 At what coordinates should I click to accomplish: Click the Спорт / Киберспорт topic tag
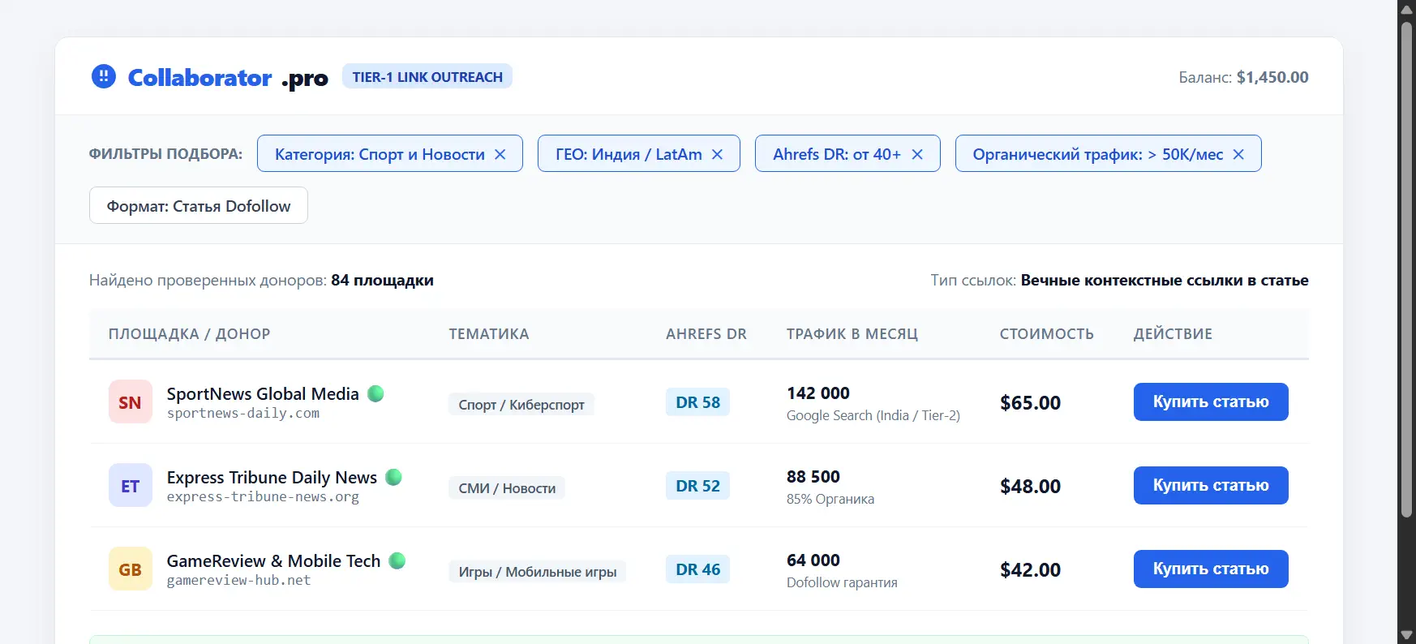pyautogui.click(x=521, y=404)
